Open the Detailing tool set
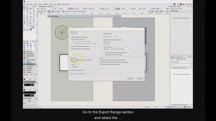The width and height of the screenshot is (216, 121). tap(30, 70)
